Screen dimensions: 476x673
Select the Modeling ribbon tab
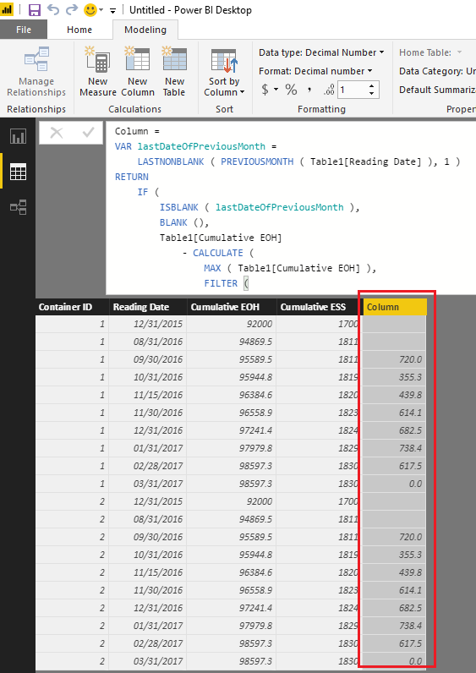click(x=145, y=30)
